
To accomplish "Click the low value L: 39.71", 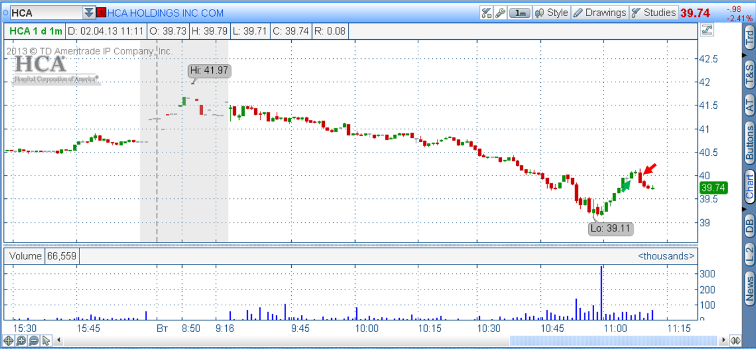I will click(249, 31).
